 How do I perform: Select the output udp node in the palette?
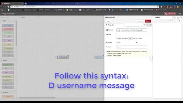pos(8,88)
